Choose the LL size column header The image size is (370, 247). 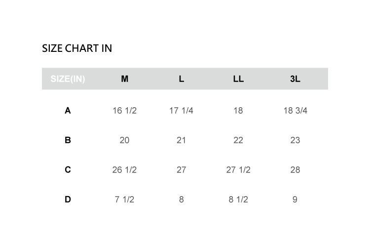pyautogui.click(x=238, y=79)
